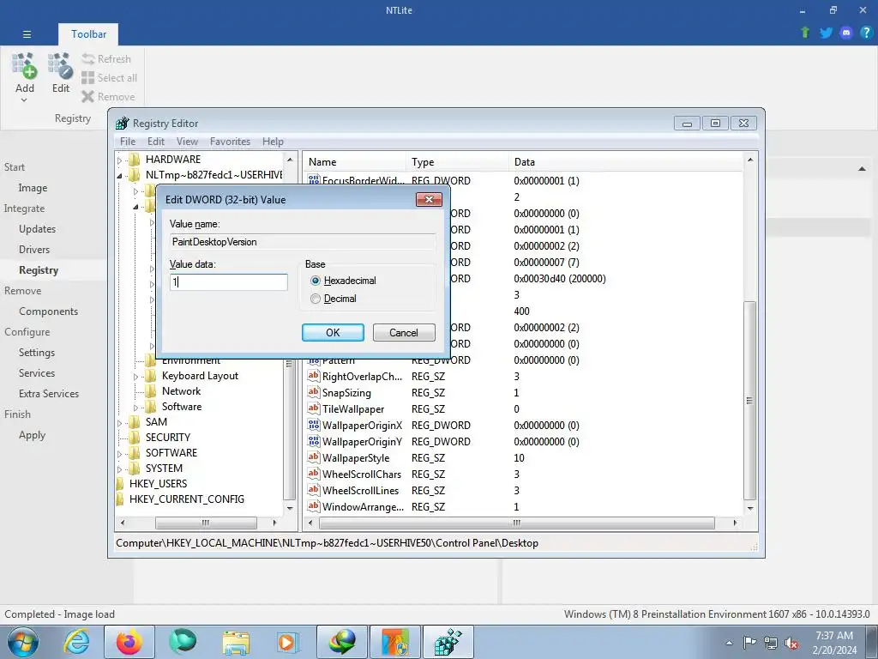Screen dimensions: 878x659
Task: Open the View menu in Registry Editor
Action: coord(187,142)
